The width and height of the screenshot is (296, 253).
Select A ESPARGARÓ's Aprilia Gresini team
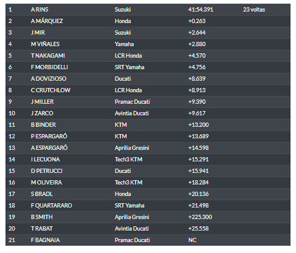point(132,148)
